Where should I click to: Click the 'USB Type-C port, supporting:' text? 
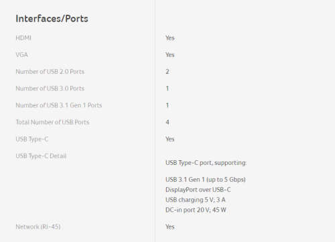[x=206, y=163]
